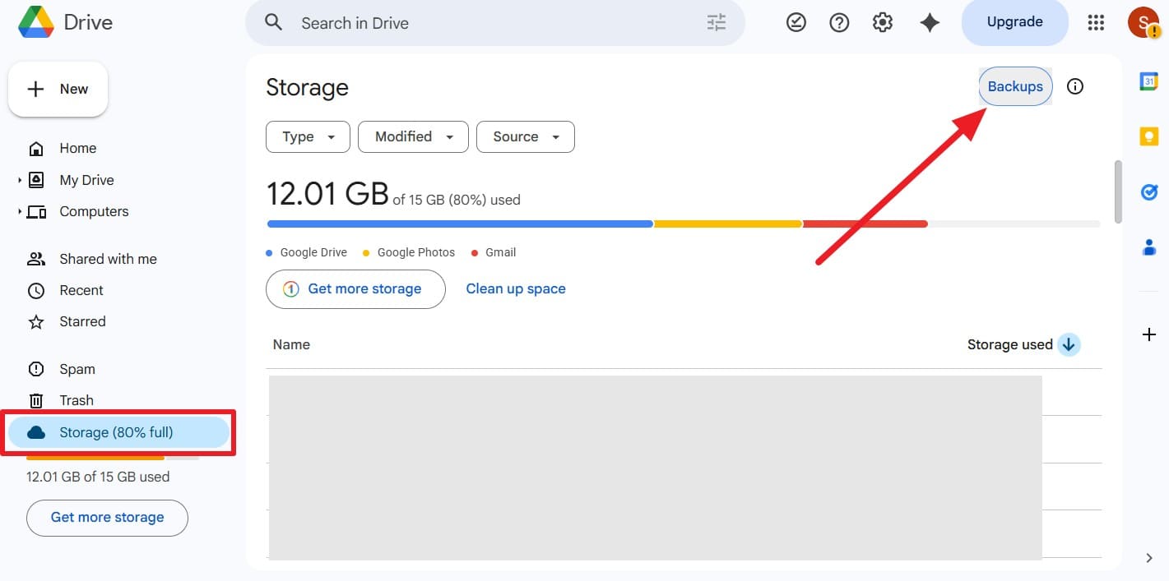Click the Gmail legend label
This screenshot has height=581, width=1169.
(500, 252)
